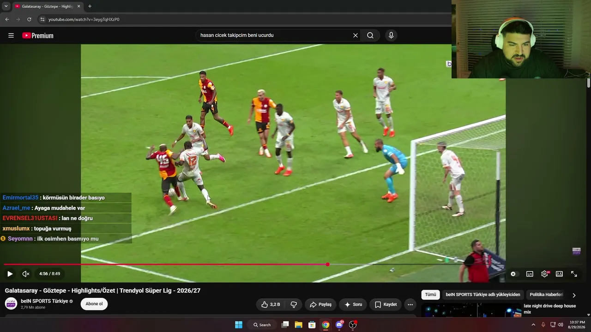Go back in browser history
Viewport: 591px width, 332px height.
(7, 19)
